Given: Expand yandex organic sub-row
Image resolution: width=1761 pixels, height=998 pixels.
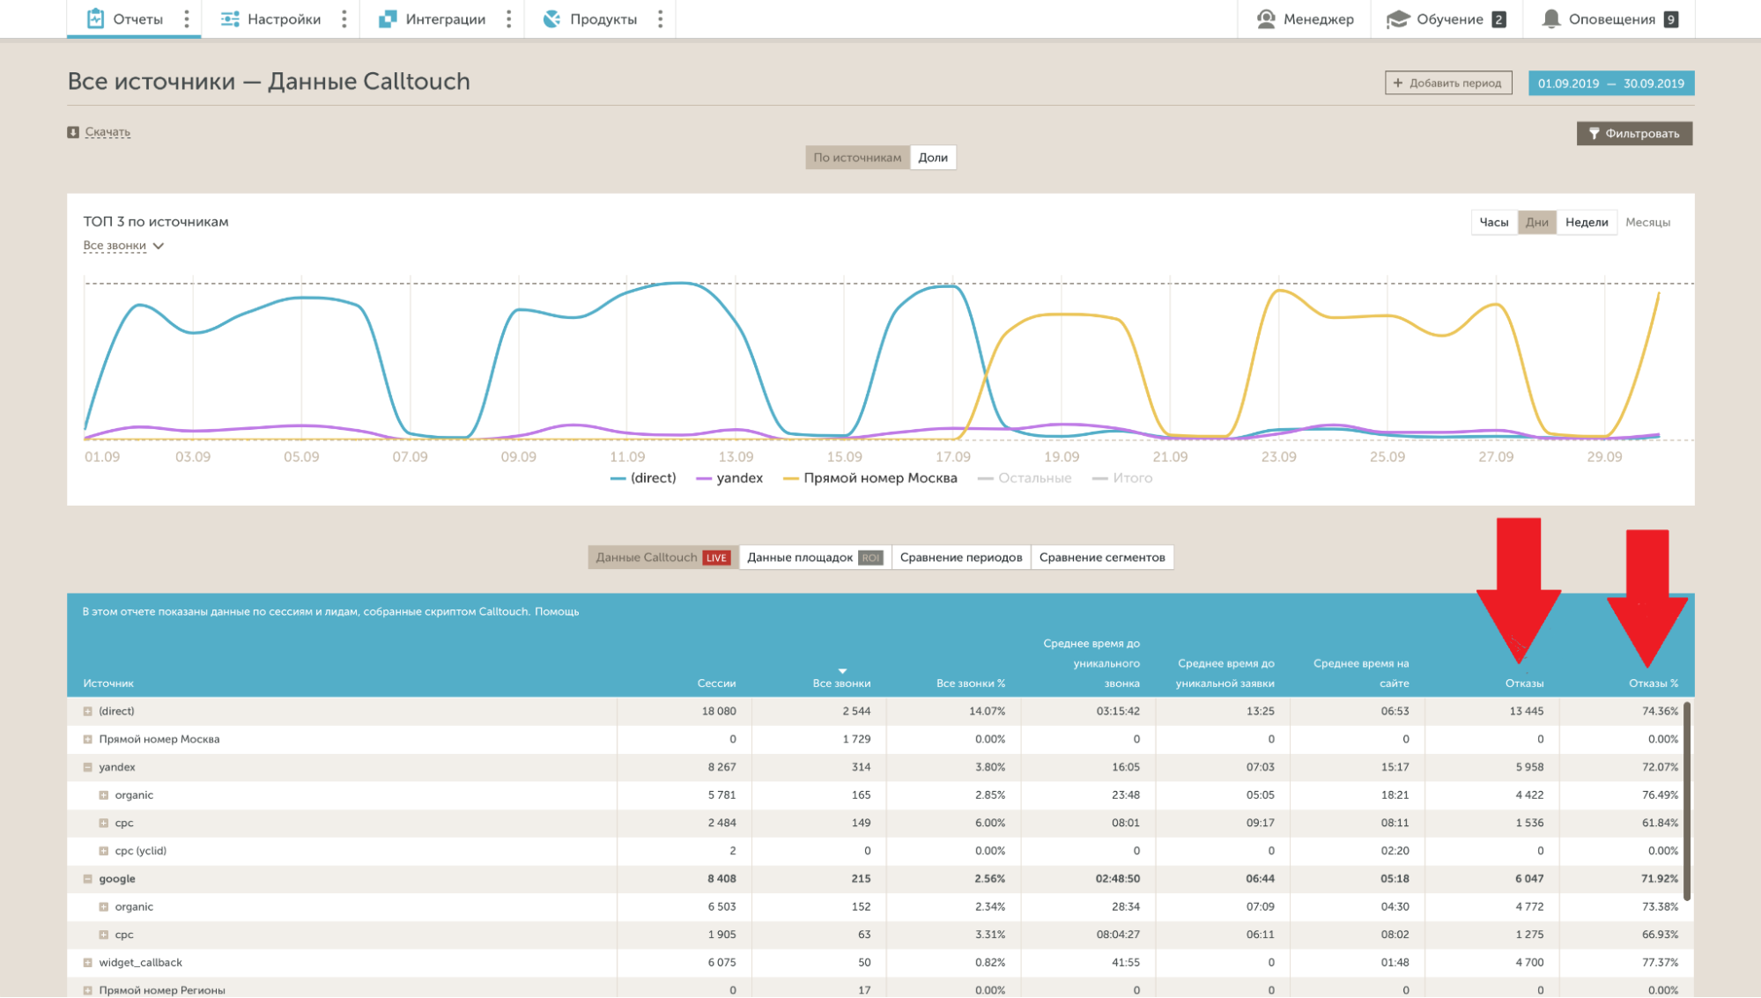Looking at the screenshot, I should [103, 795].
